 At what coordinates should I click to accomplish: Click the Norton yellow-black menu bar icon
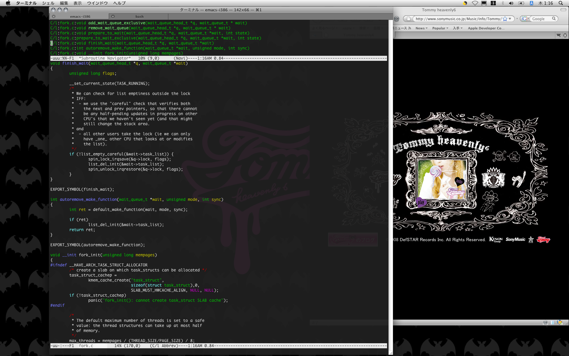click(465, 3)
